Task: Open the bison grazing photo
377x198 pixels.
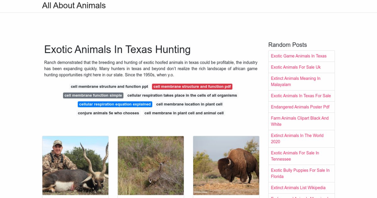Action: tap(226, 165)
